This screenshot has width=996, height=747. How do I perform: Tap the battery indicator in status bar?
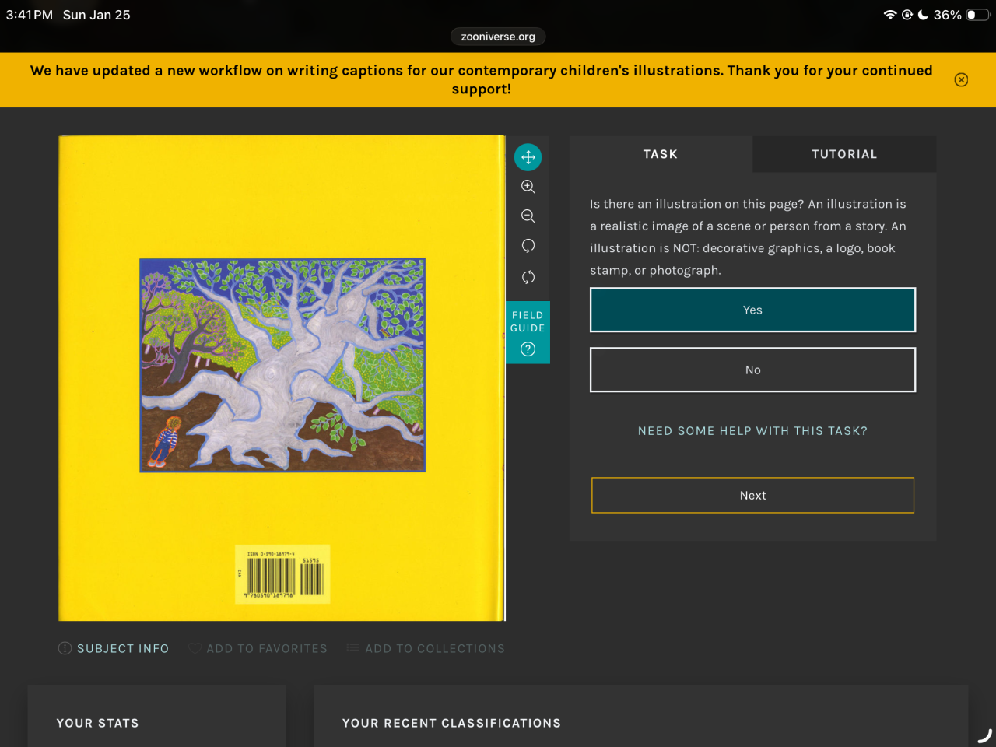tap(977, 15)
